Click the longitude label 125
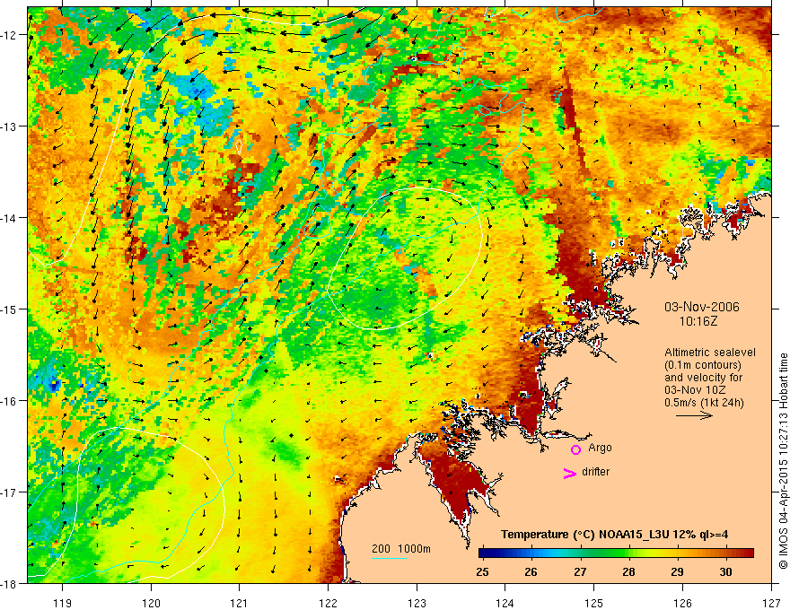The height and width of the screenshot is (610, 790). pos(594,603)
